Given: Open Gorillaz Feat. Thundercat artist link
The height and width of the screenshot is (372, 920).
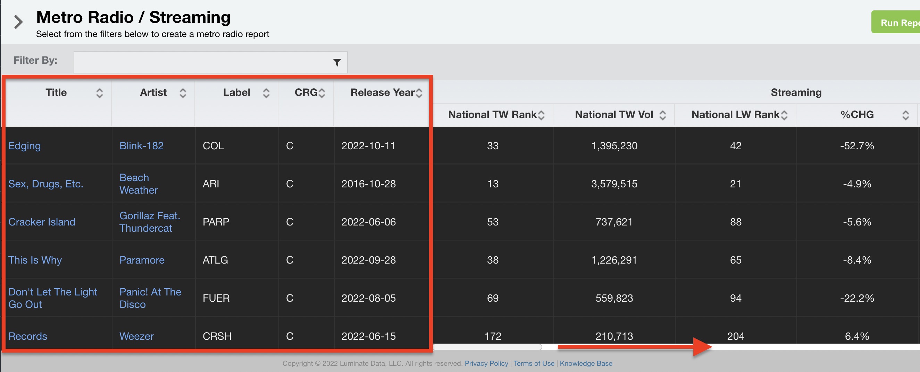Looking at the screenshot, I should (150, 222).
